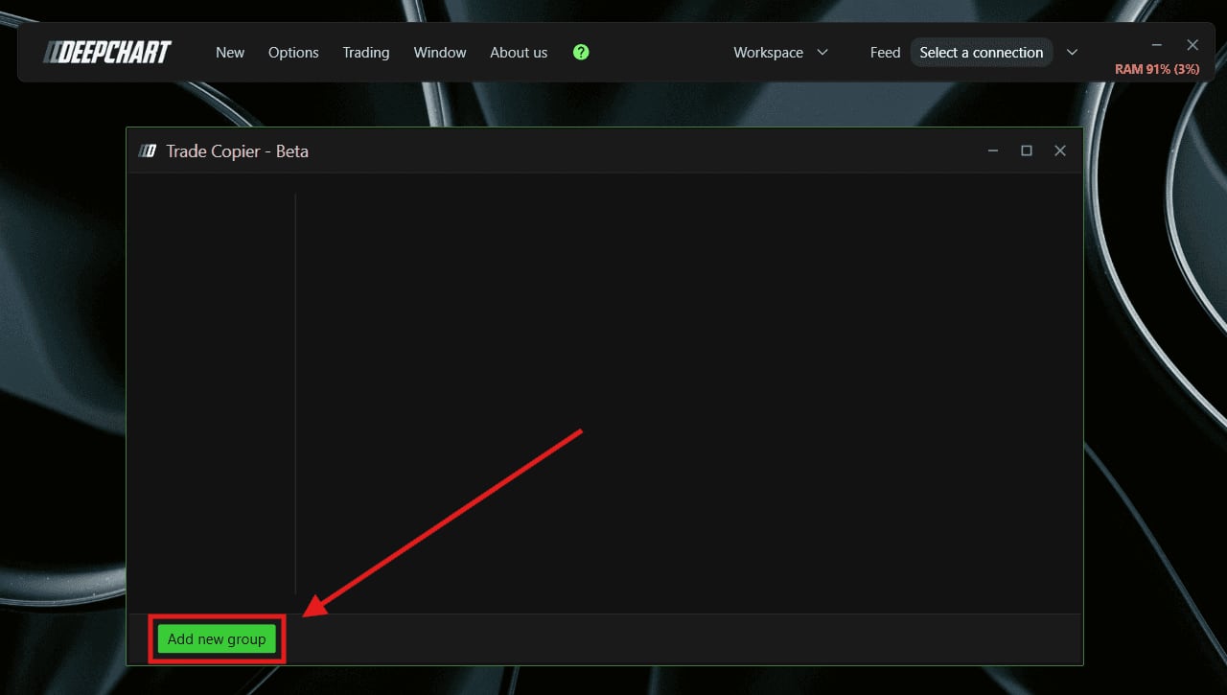Close the Trade Copier window
Screen dimensions: 1227x695
[1060, 151]
